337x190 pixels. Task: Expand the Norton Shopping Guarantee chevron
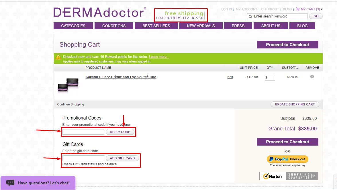click(314, 176)
